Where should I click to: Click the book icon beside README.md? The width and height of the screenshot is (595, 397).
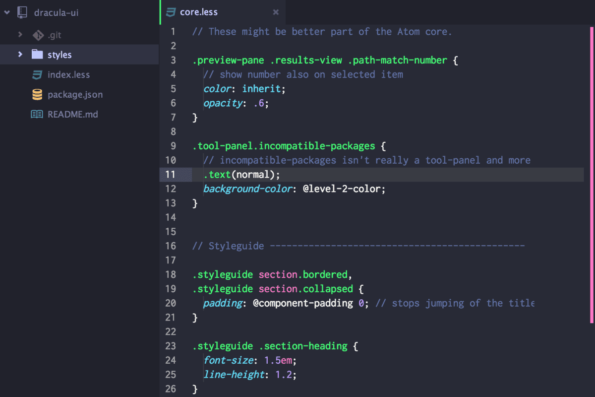point(38,114)
